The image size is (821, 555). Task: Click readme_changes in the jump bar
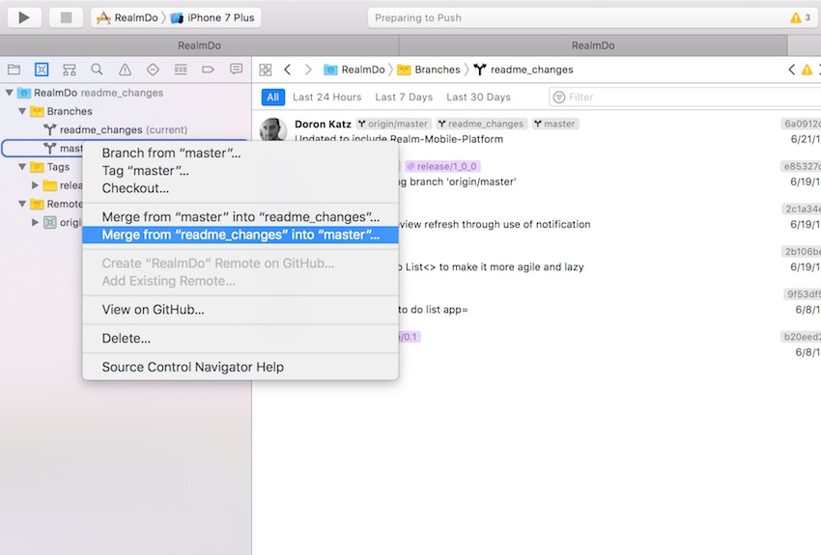click(x=524, y=69)
